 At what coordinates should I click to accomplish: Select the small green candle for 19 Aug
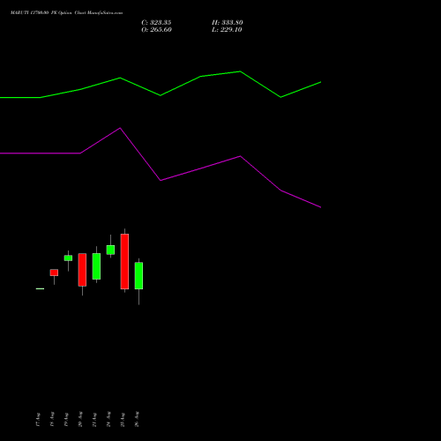click(68, 258)
